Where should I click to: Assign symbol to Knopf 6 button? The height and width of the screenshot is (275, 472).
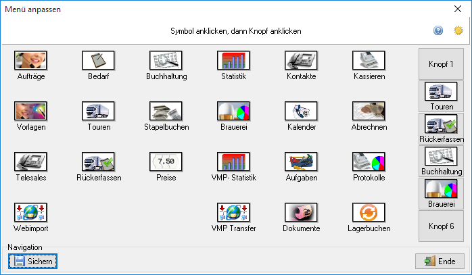[x=441, y=226]
